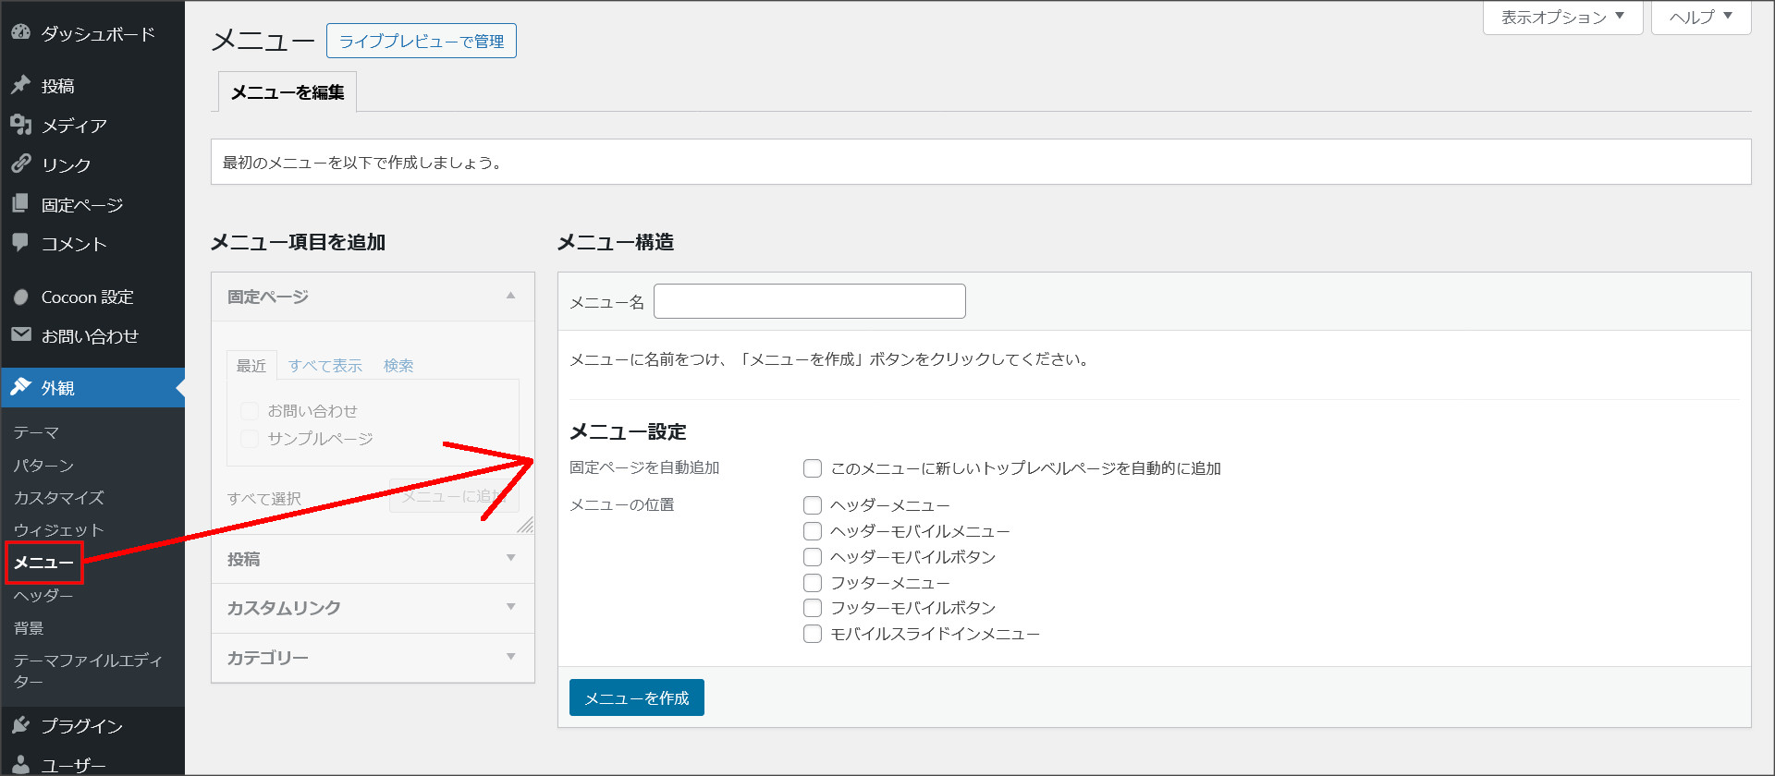Click the circle icon beside Cocoon 設定
Image resolution: width=1775 pixels, height=776 pixels.
tap(20, 297)
